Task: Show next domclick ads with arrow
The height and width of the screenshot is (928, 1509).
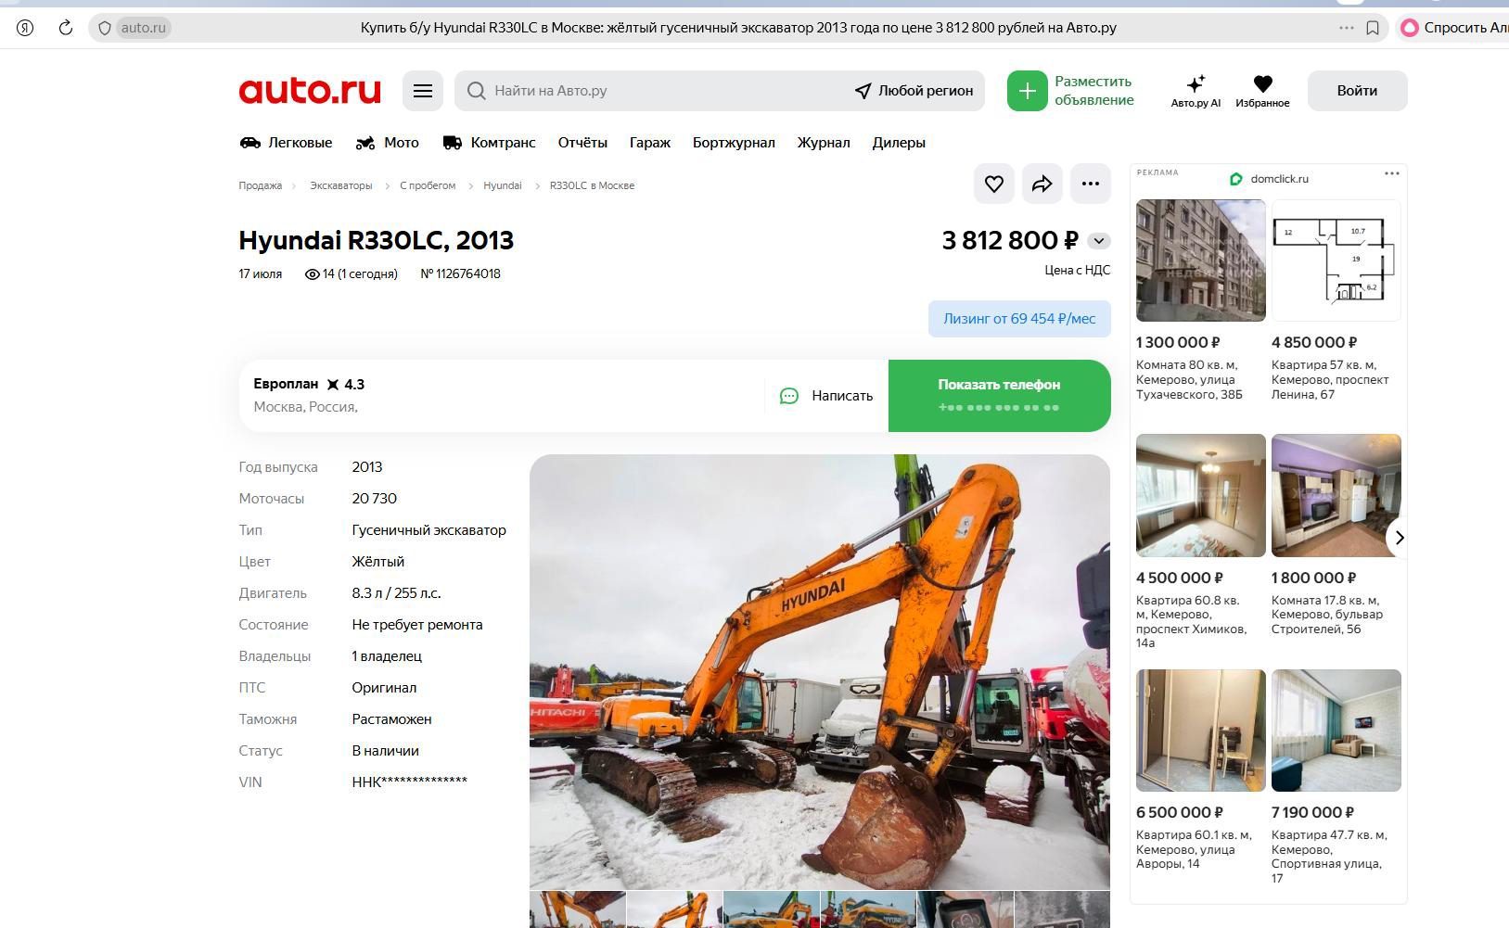Action: pos(1399,537)
